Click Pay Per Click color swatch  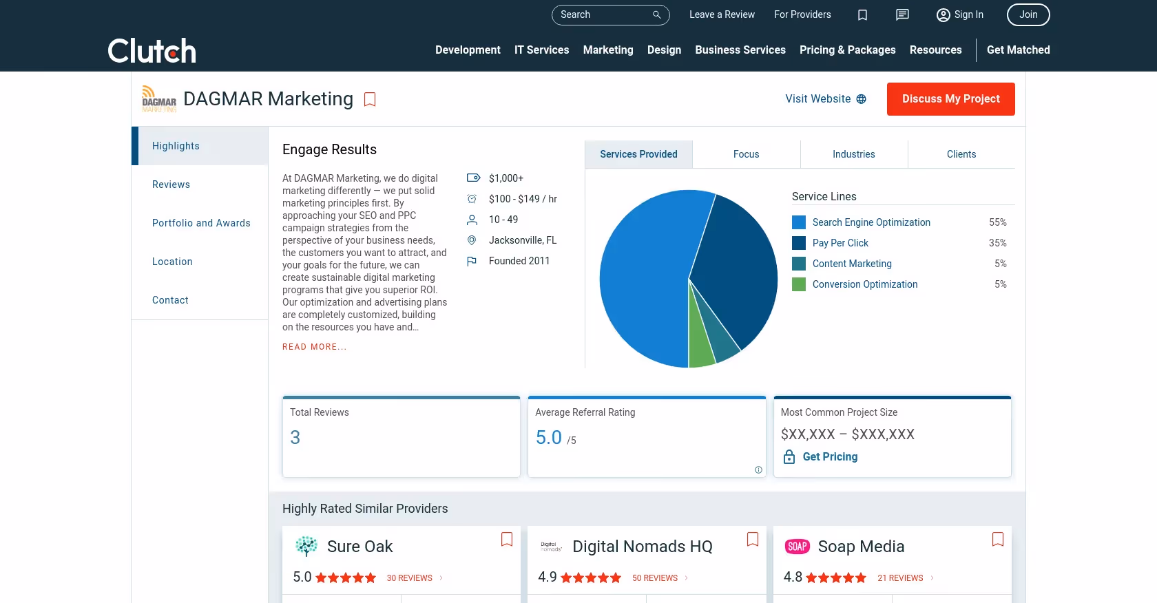click(799, 243)
